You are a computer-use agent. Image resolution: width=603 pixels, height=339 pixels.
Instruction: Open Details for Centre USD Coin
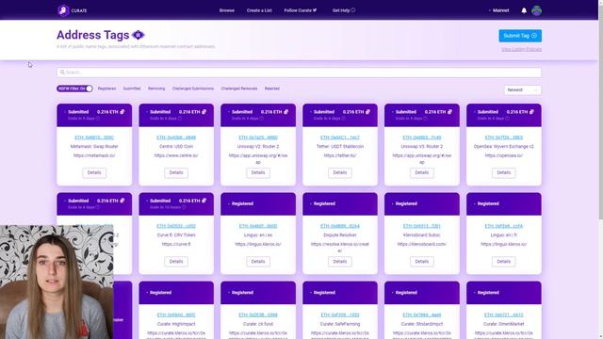pyautogui.click(x=176, y=173)
